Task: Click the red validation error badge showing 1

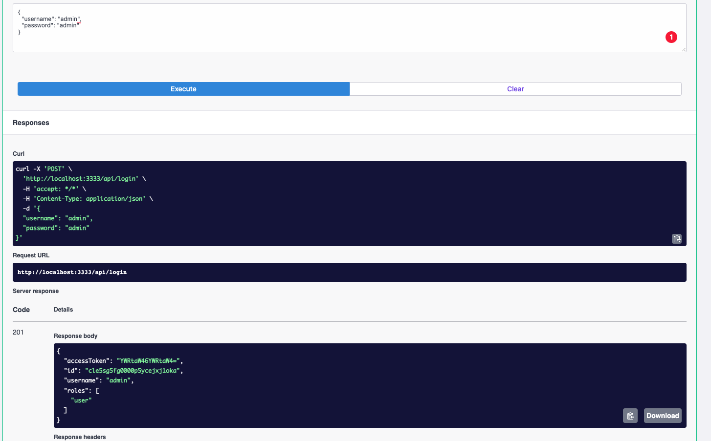Action: [671, 37]
